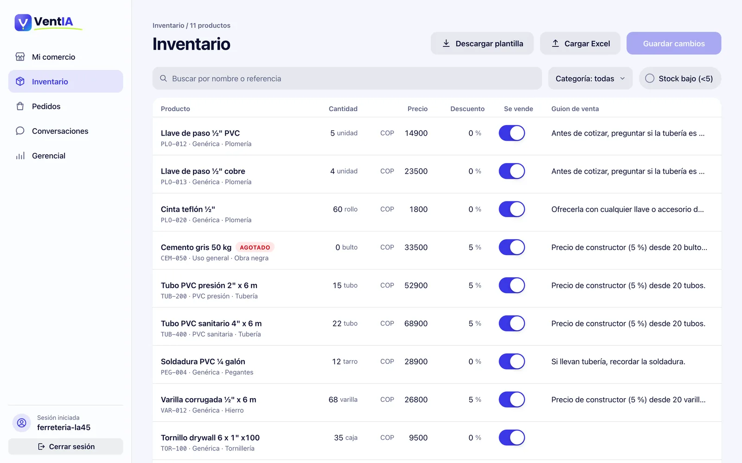Switch off Se vende for Cemento gris 50 kg

point(512,247)
